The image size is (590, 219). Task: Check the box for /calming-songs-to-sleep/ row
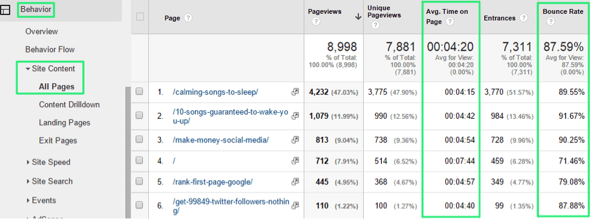139,91
